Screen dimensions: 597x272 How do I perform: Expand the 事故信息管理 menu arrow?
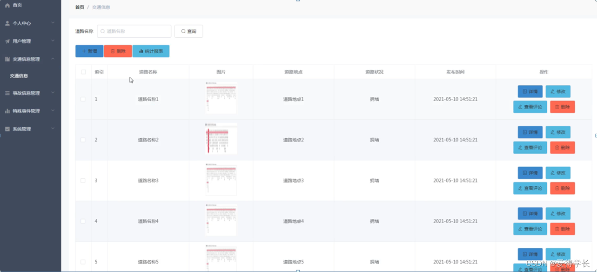pyautogui.click(x=53, y=93)
